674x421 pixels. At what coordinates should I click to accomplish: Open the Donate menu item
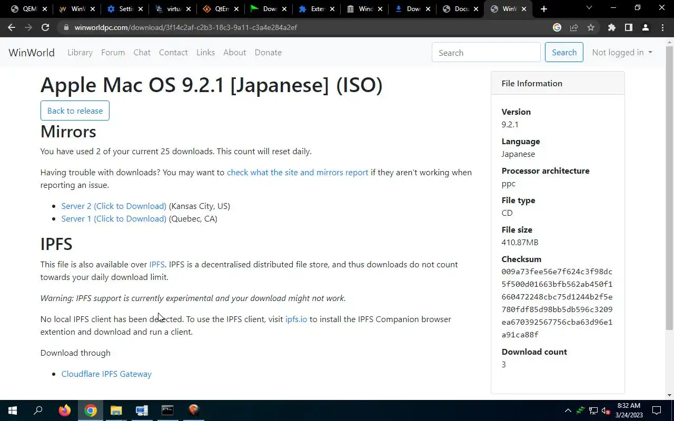(x=268, y=53)
